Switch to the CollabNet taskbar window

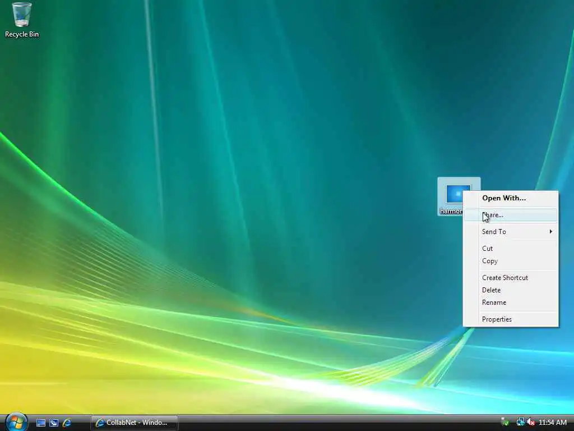[x=135, y=423]
